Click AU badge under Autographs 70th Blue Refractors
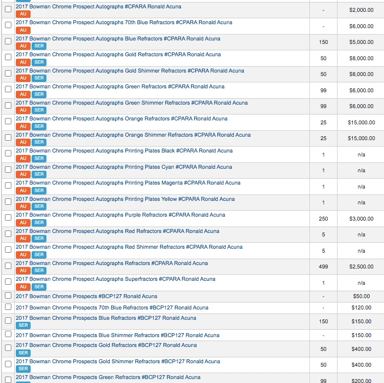Image resolution: width=384 pixels, height=383 pixels. [x=23, y=30]
